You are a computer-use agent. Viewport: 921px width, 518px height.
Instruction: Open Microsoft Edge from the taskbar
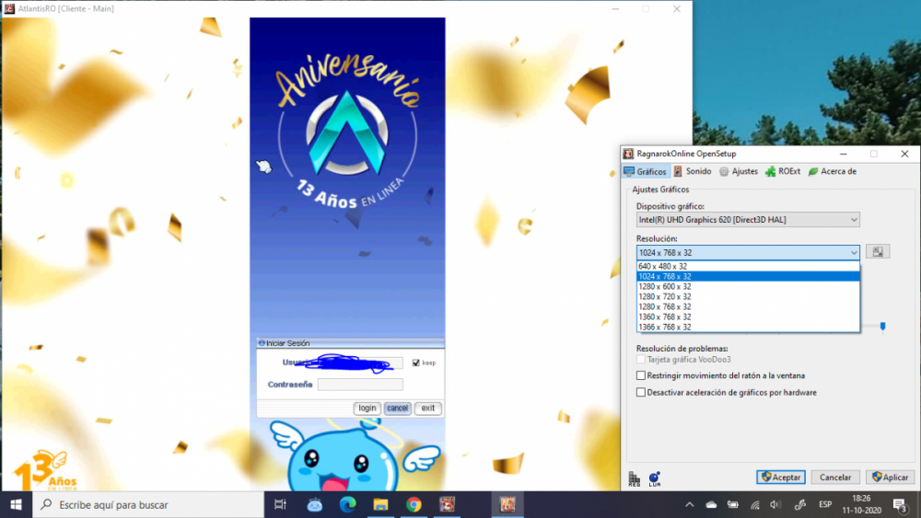347,504
